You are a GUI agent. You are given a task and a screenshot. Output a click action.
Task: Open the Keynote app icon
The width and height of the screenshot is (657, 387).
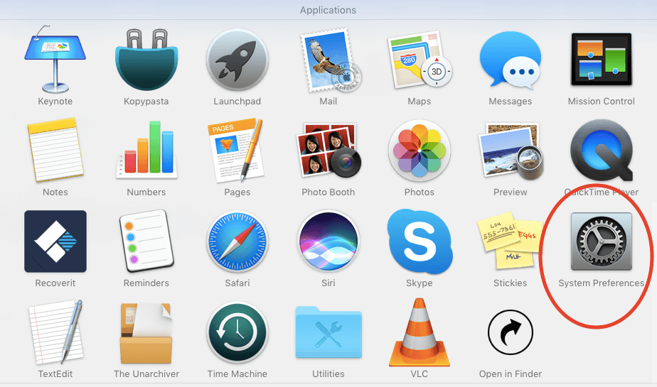pyautogui.click(x=55, y=60)
